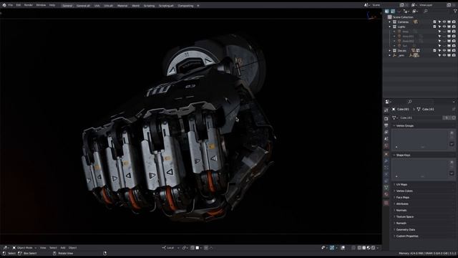The image size is (458, 258).
Task: Switch to the Compositing workspace tab
Action: 185,6
